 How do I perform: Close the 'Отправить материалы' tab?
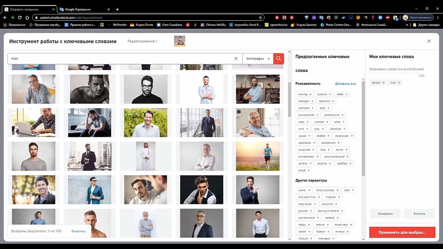[x=53, y=9]
